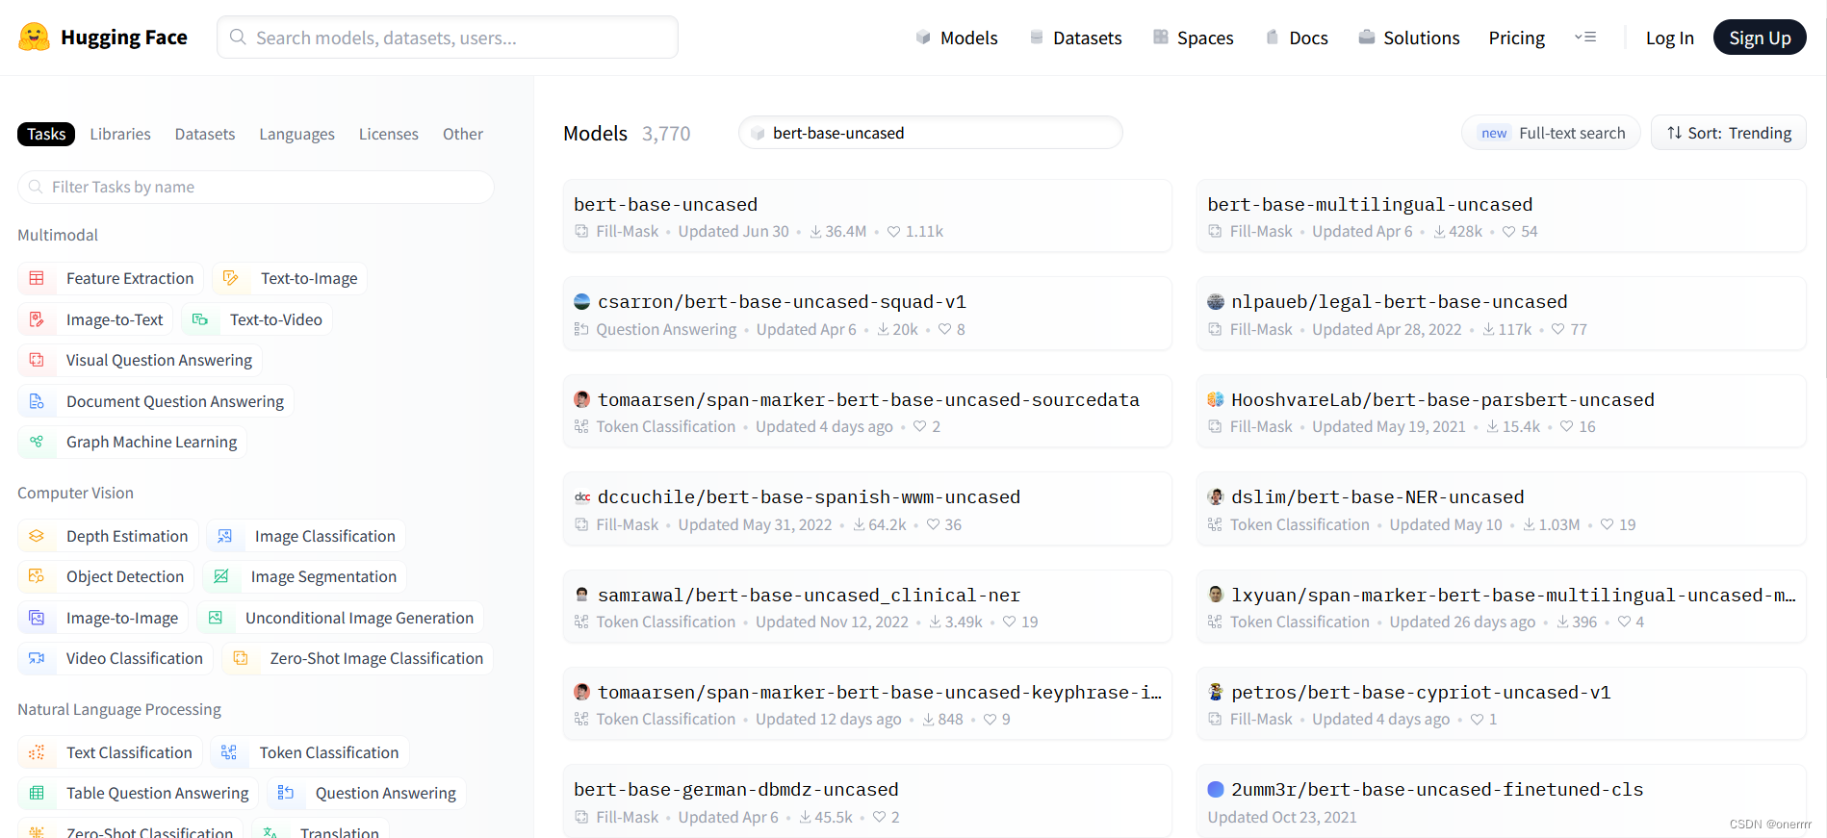Viewport: 1827px width, 838px height.
Task: Open Docs in the top navigation
Action: click(1296, 38)
